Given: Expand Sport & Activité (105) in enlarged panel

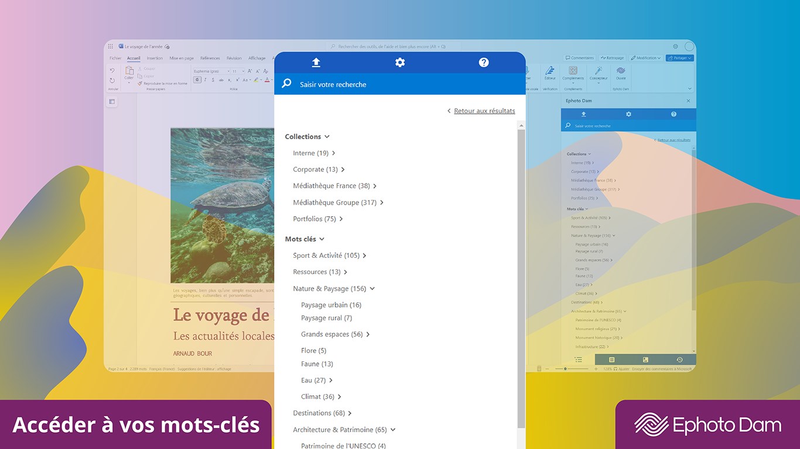Looking at the screenshot, I should (x=364, y=255).
